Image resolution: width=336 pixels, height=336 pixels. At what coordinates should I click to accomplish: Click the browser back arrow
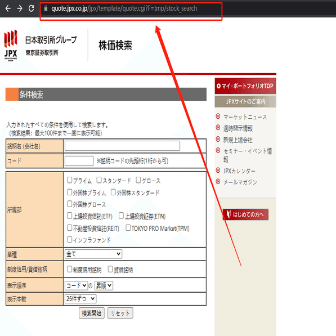(x=8, y=8)
